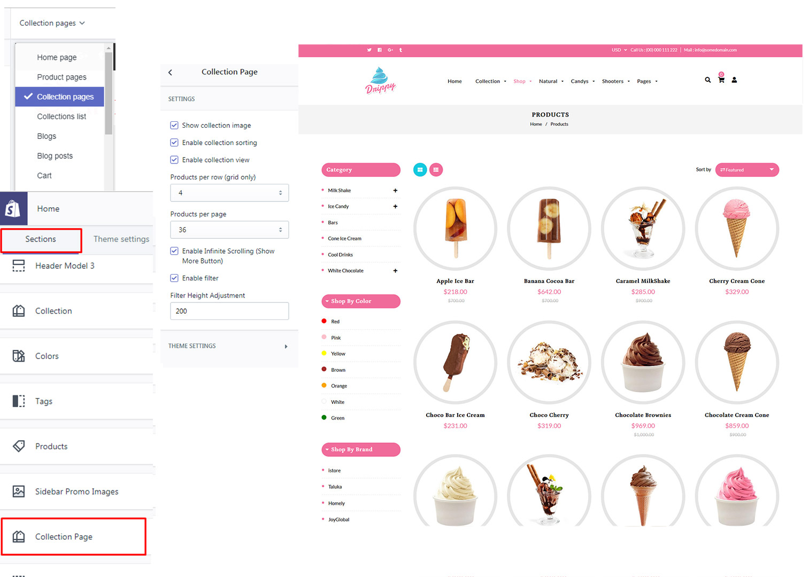Click the user account icon in header
This screenshot has width=809, height=577.
tap(734, 80)
